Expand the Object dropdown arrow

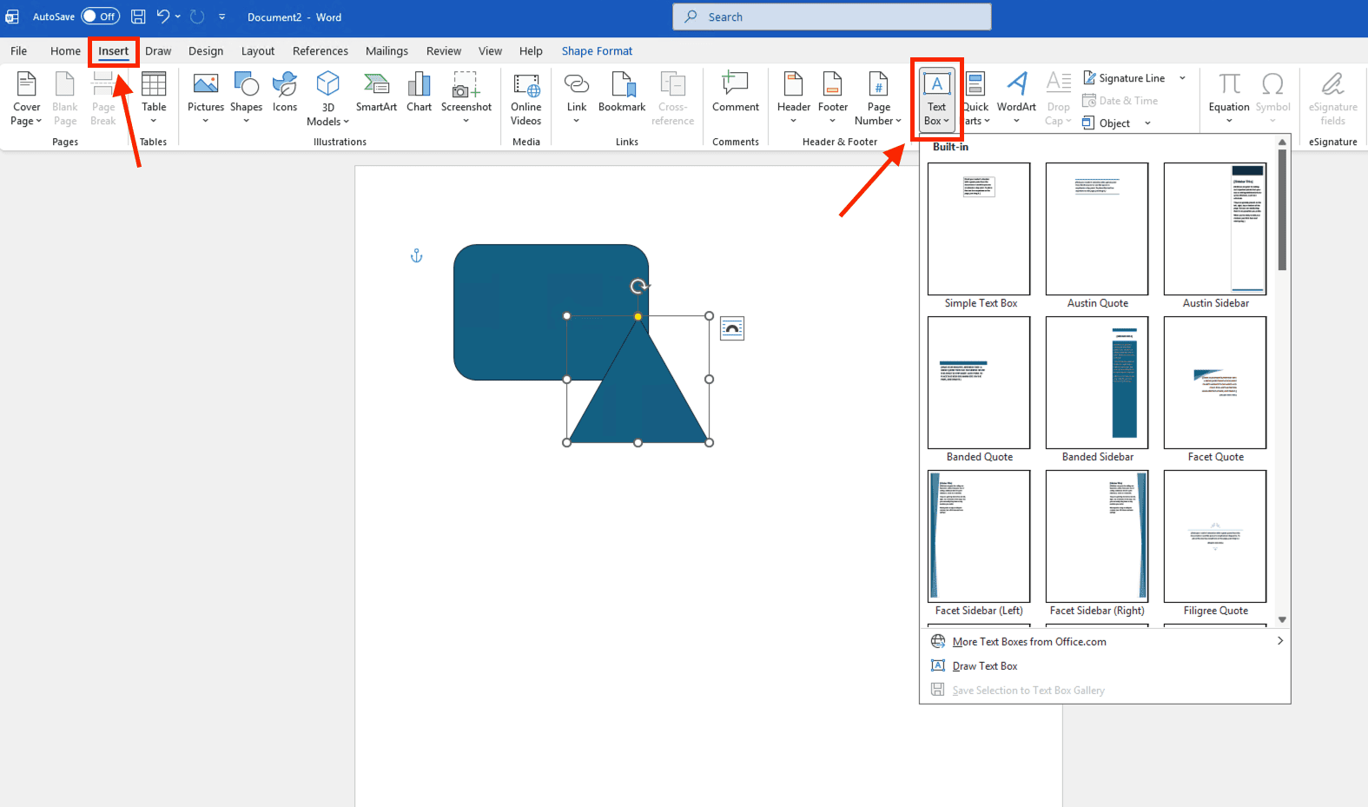pos(1147,123)
